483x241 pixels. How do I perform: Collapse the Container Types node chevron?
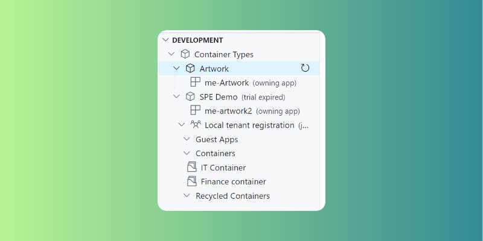coord(171,54)
